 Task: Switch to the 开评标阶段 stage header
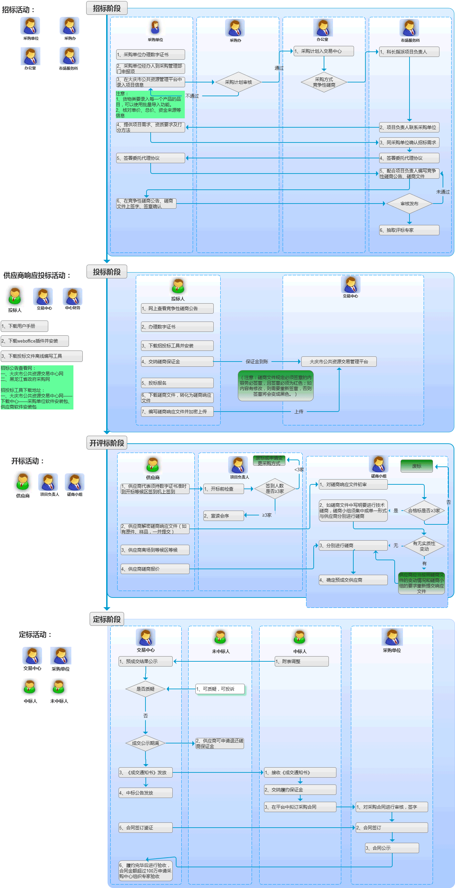click(x=107, y=443)
